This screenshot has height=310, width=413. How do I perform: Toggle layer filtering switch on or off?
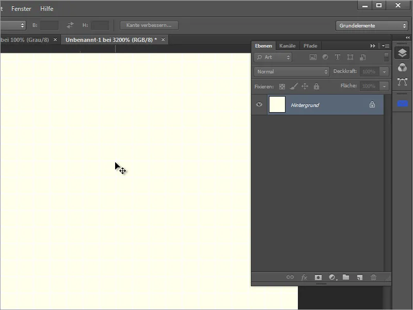coord(386,57)
